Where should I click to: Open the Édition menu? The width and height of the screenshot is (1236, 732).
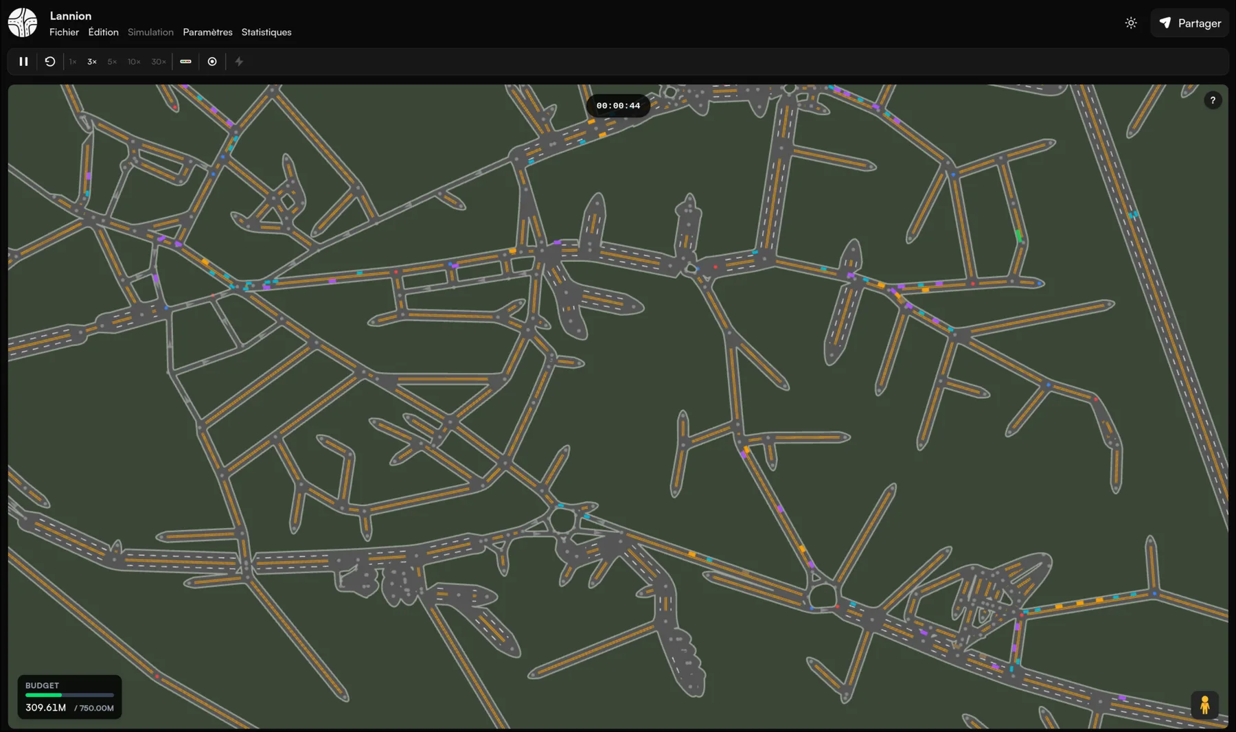[103, 32]
